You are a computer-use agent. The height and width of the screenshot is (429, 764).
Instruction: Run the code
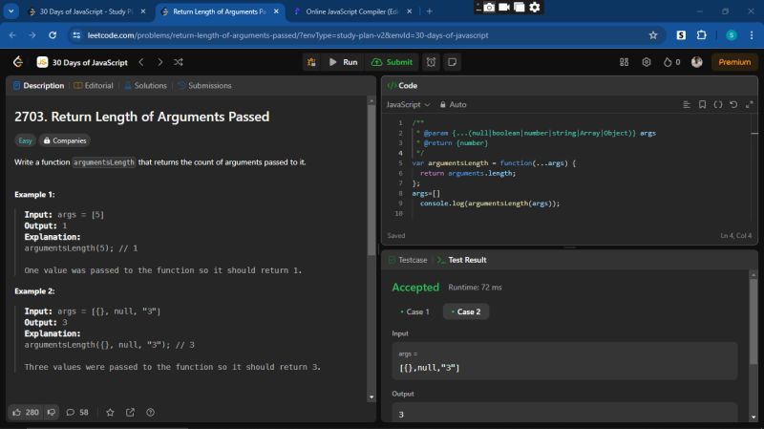pos(344,62)
